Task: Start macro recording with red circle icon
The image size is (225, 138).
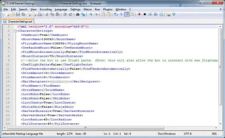Action: (x=139, y=15)
